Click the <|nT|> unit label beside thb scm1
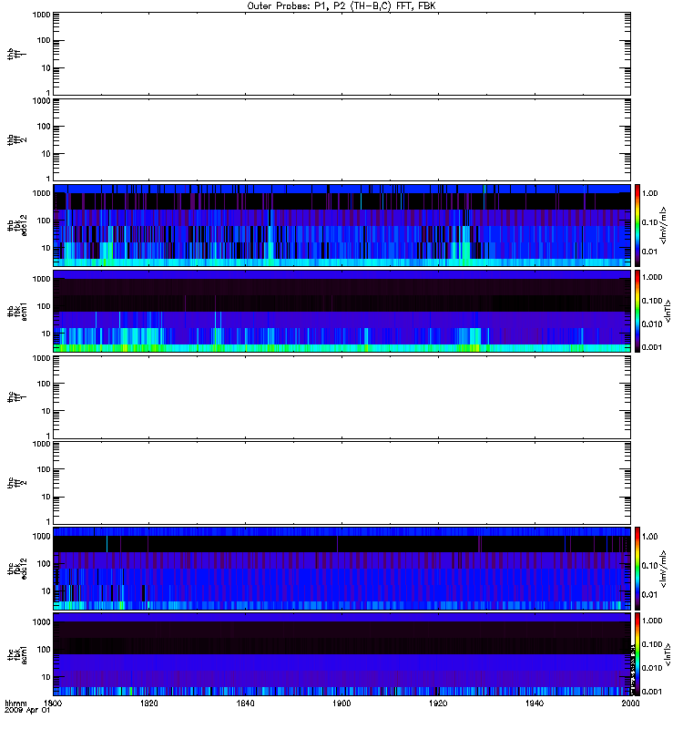Viewport: 683px width, 729px height. 668,311
